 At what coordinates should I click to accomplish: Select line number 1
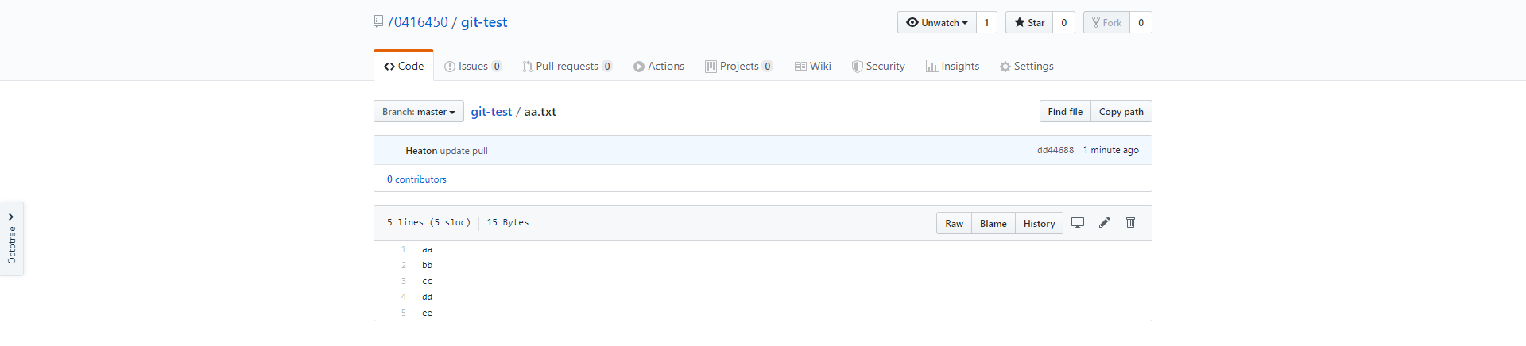coord(403,249)
